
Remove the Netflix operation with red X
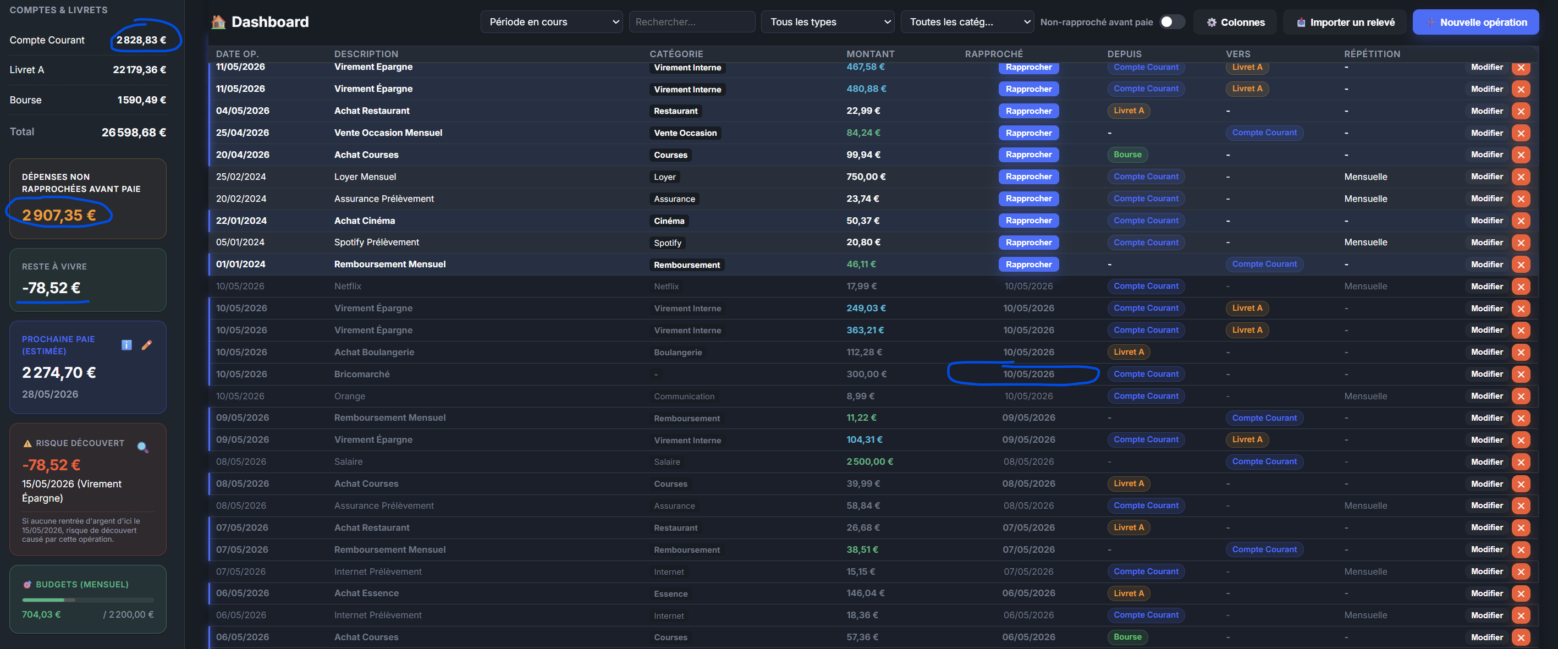click(1521, 286)
